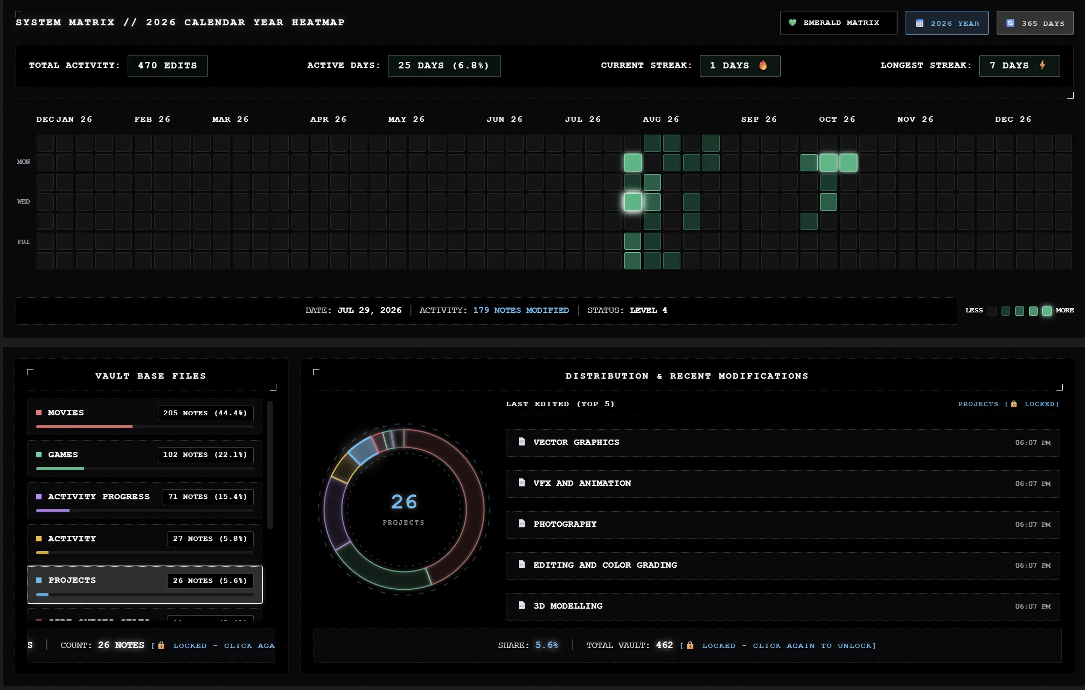Click the AUG 26 month label
This screenshot has width=1085, height=690.
pos(661,119)
